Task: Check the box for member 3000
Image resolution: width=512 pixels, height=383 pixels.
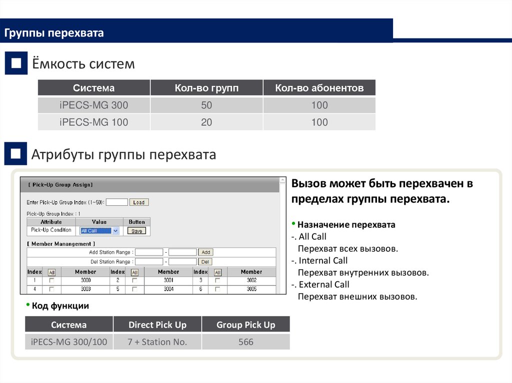Action: point(51,281)
